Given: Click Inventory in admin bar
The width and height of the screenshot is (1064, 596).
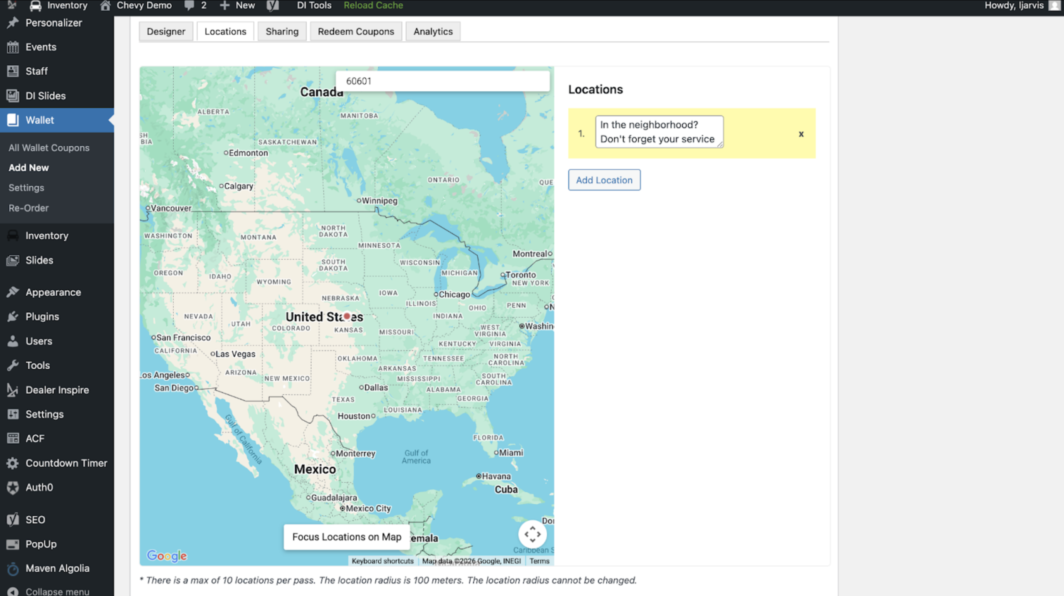Looking at the screenshot, I should coord(59,5).
